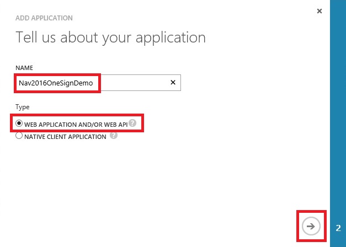The image size is (346, 247).
Task: Open help icon beside Web Application option
Action: (132, 122)
